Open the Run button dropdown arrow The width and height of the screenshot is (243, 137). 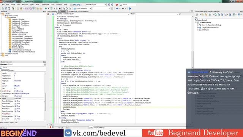(x=48, y=8)
